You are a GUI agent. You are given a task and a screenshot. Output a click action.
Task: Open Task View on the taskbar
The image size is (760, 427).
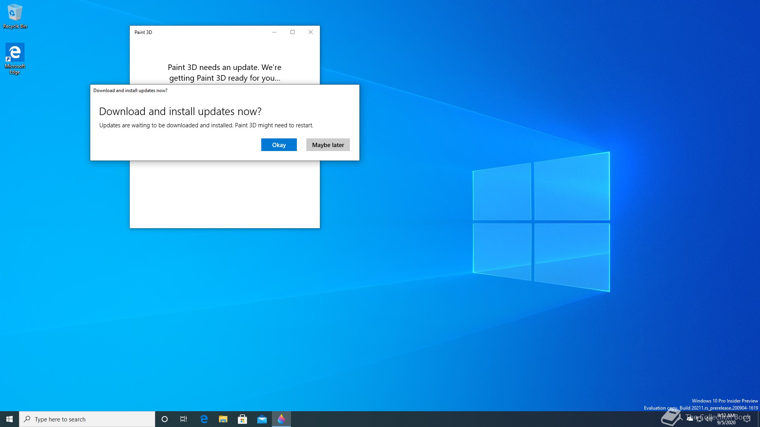pyautogui.click(x=184, y=419)
